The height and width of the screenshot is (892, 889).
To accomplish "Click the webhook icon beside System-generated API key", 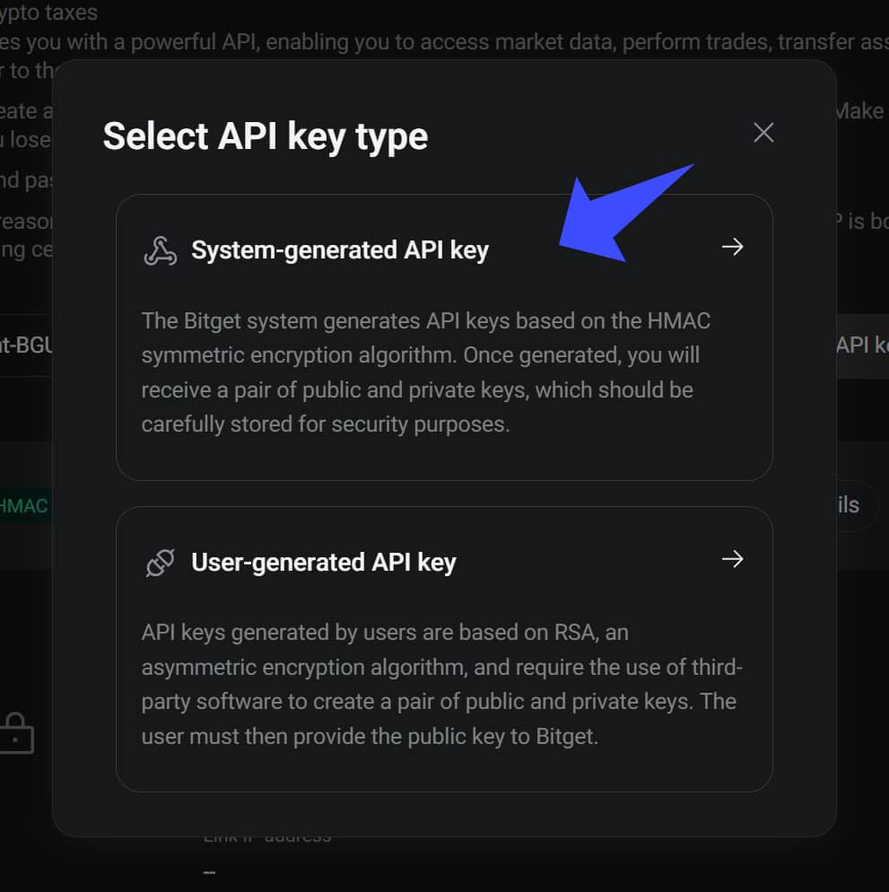I will click(x=161, y=251).
